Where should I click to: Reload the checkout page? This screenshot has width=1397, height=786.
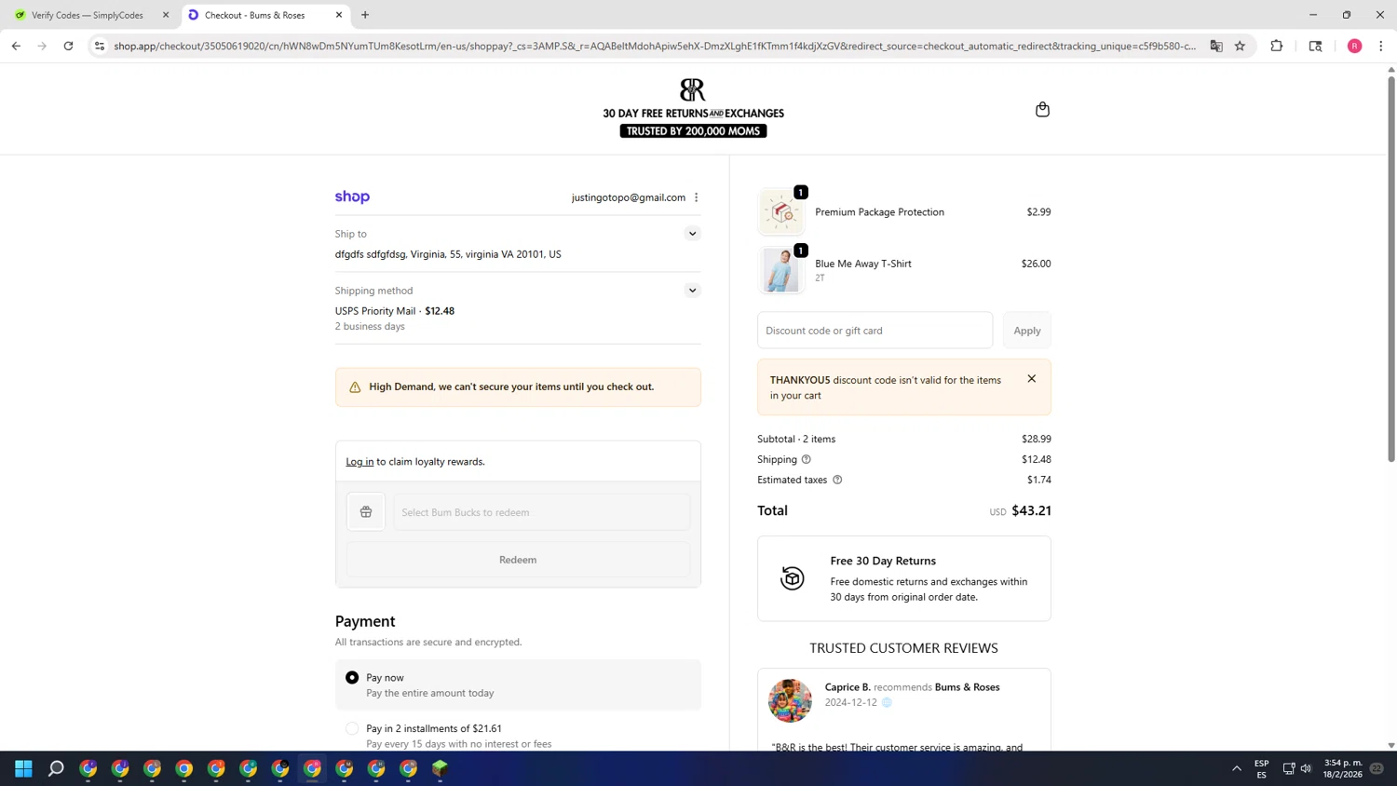pyautogui.click(x=68, y=46)
